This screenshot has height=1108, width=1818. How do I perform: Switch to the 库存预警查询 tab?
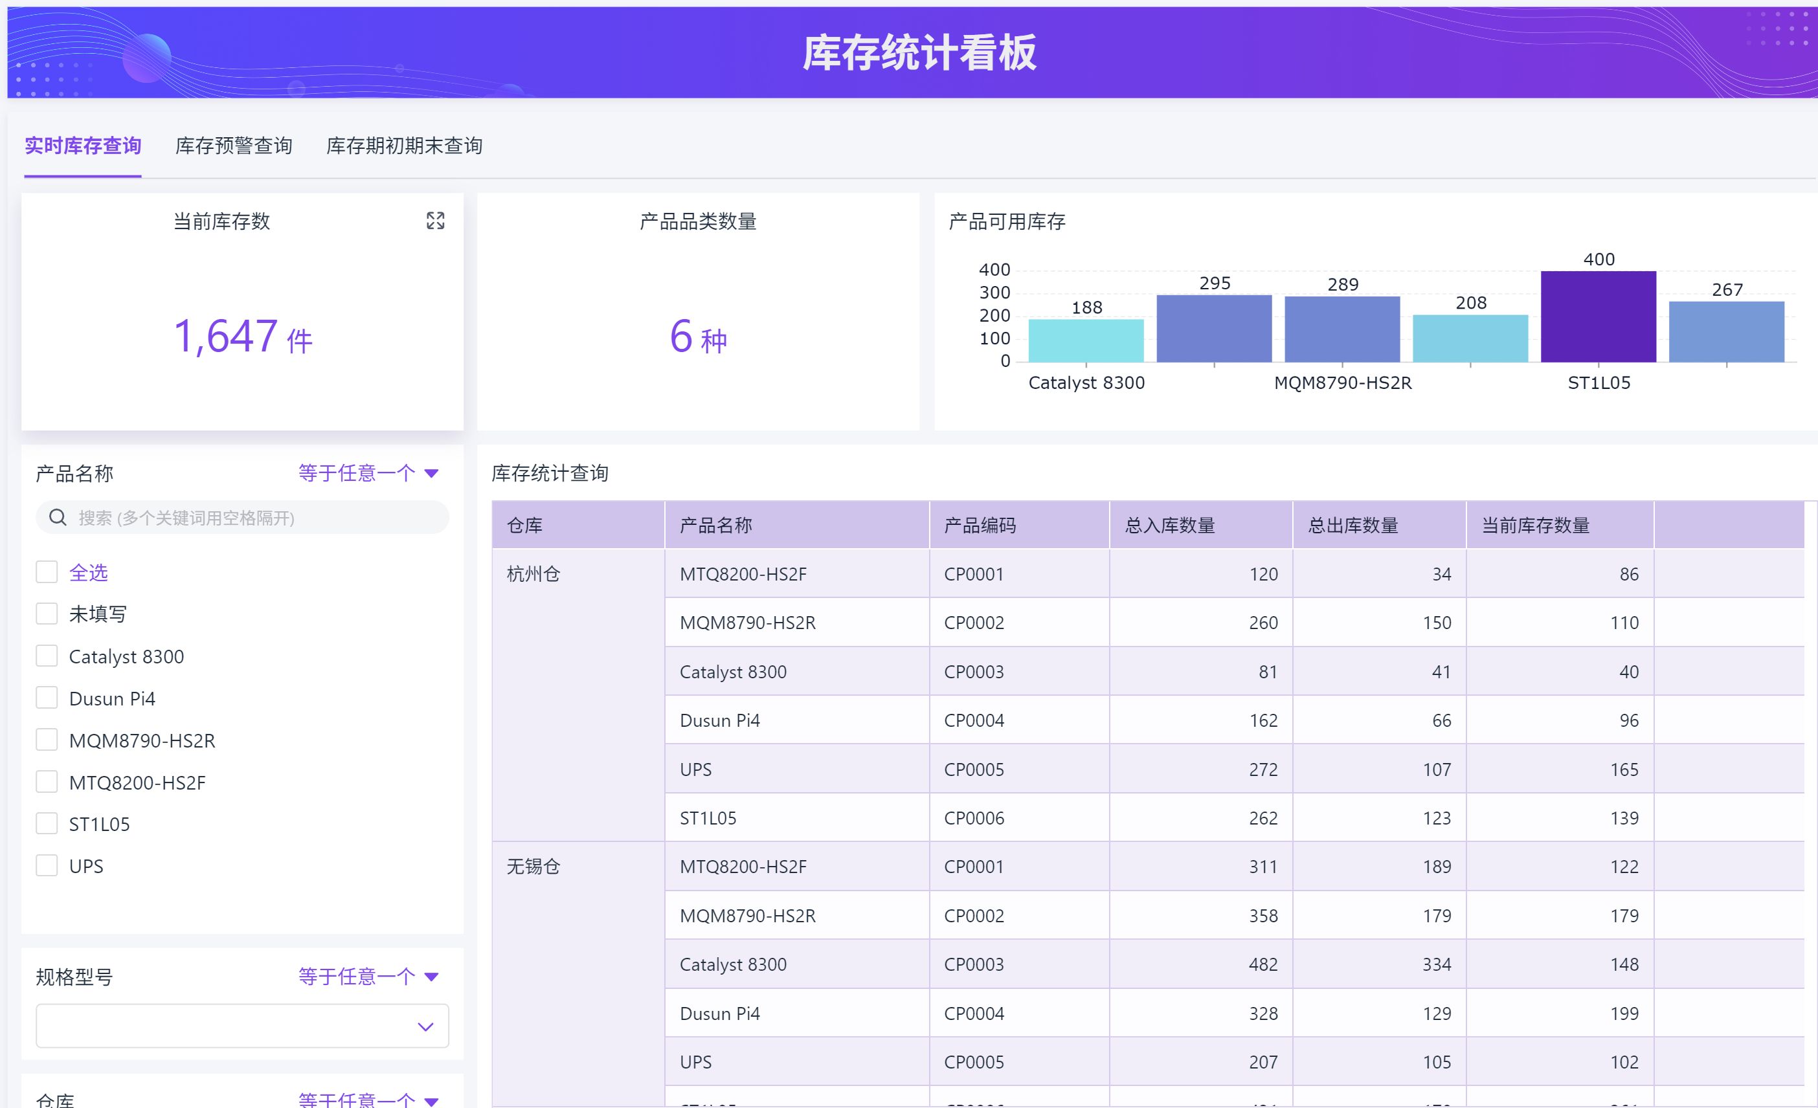234,146
